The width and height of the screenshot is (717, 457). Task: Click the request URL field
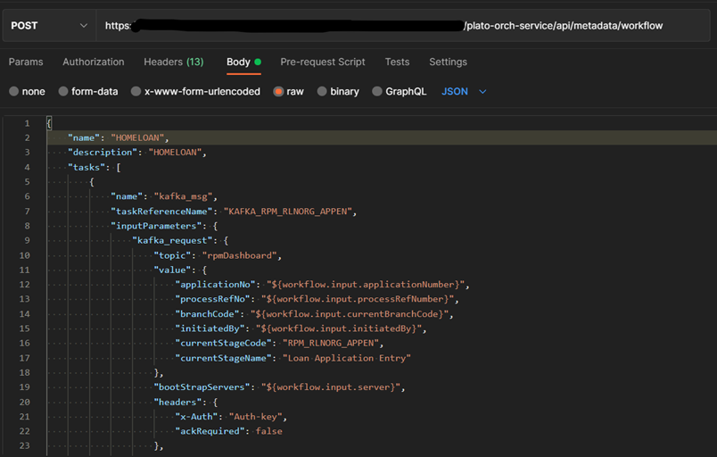click(402, 26)
